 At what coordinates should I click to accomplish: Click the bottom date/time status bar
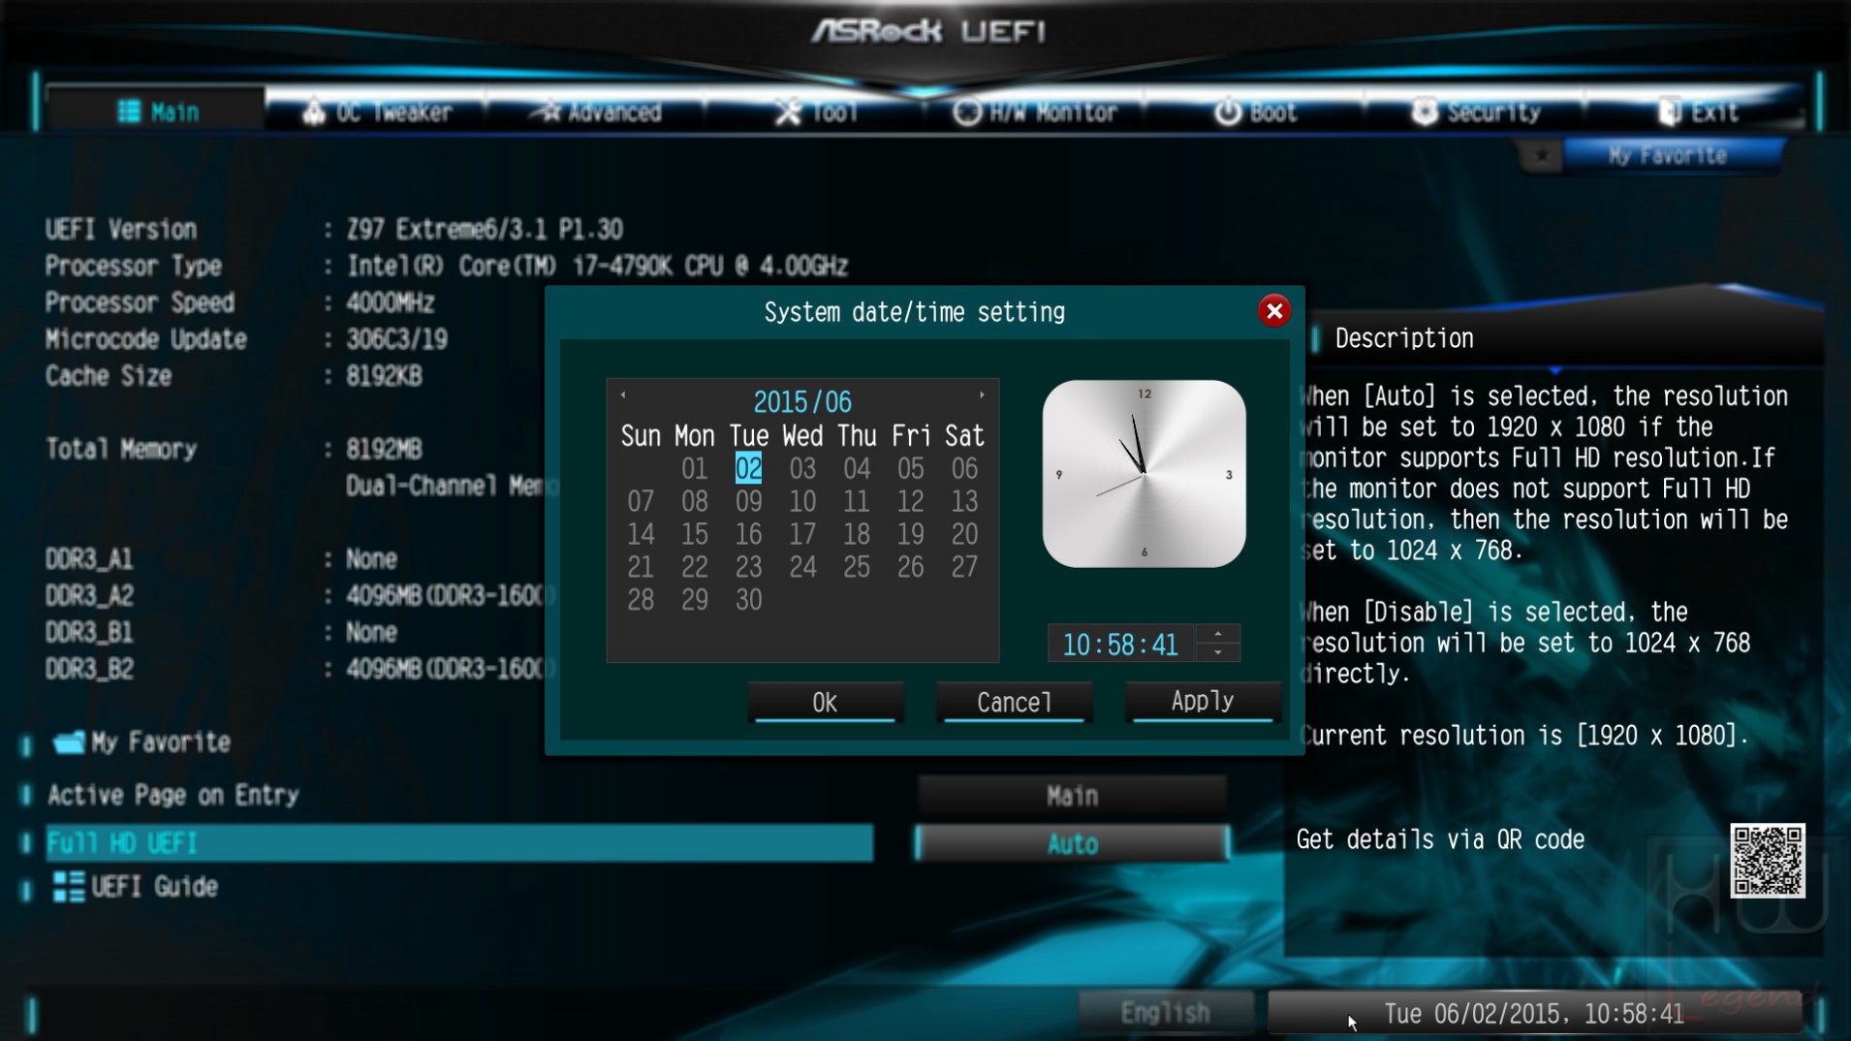tap(1534, 1014)
